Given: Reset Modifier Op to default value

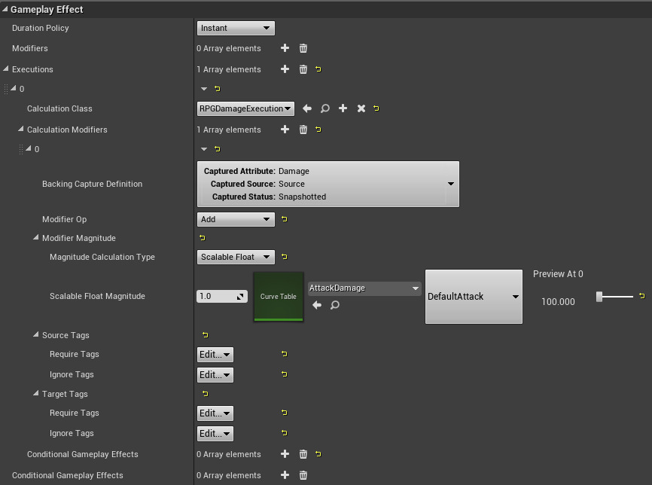Looking at the screenshot, I should [x=285, y=219].
